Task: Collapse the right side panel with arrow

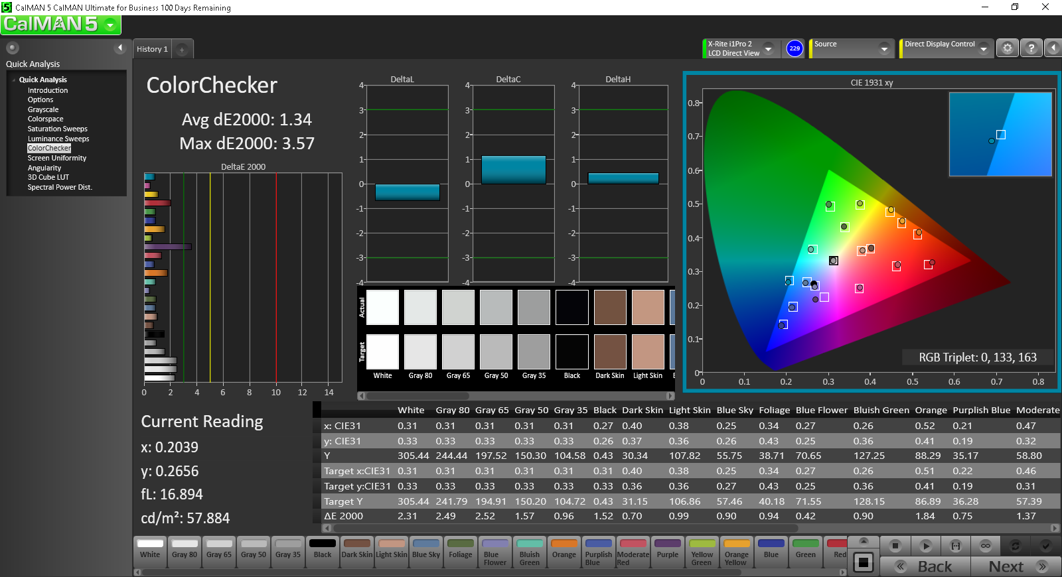Action: coord(1053,48)
